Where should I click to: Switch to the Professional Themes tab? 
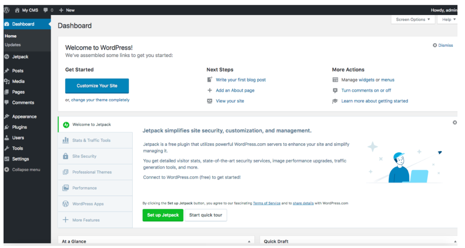pyautogui.click(x=96, y=172)
